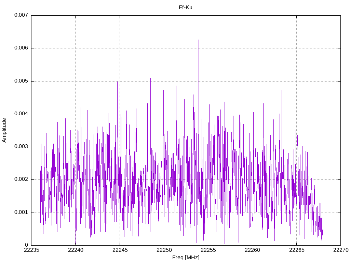350x262 pixels.
Task: Click x-axis tick label 22260
Action: coord(253,250)
